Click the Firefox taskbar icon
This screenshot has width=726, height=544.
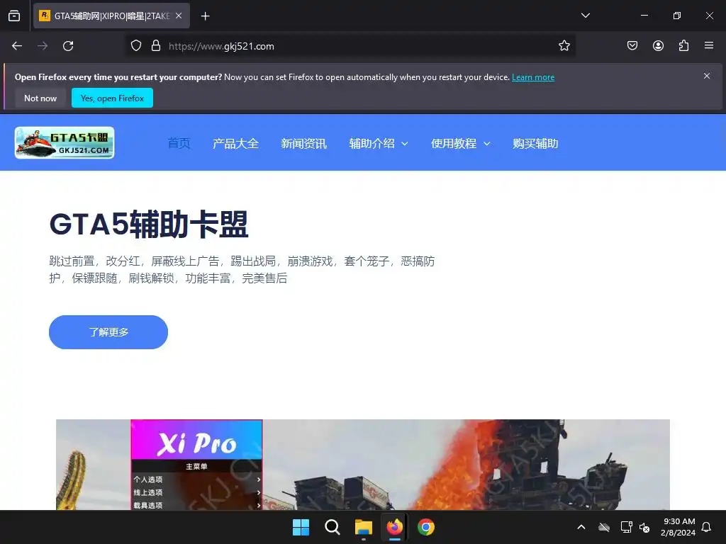point(394,527)
